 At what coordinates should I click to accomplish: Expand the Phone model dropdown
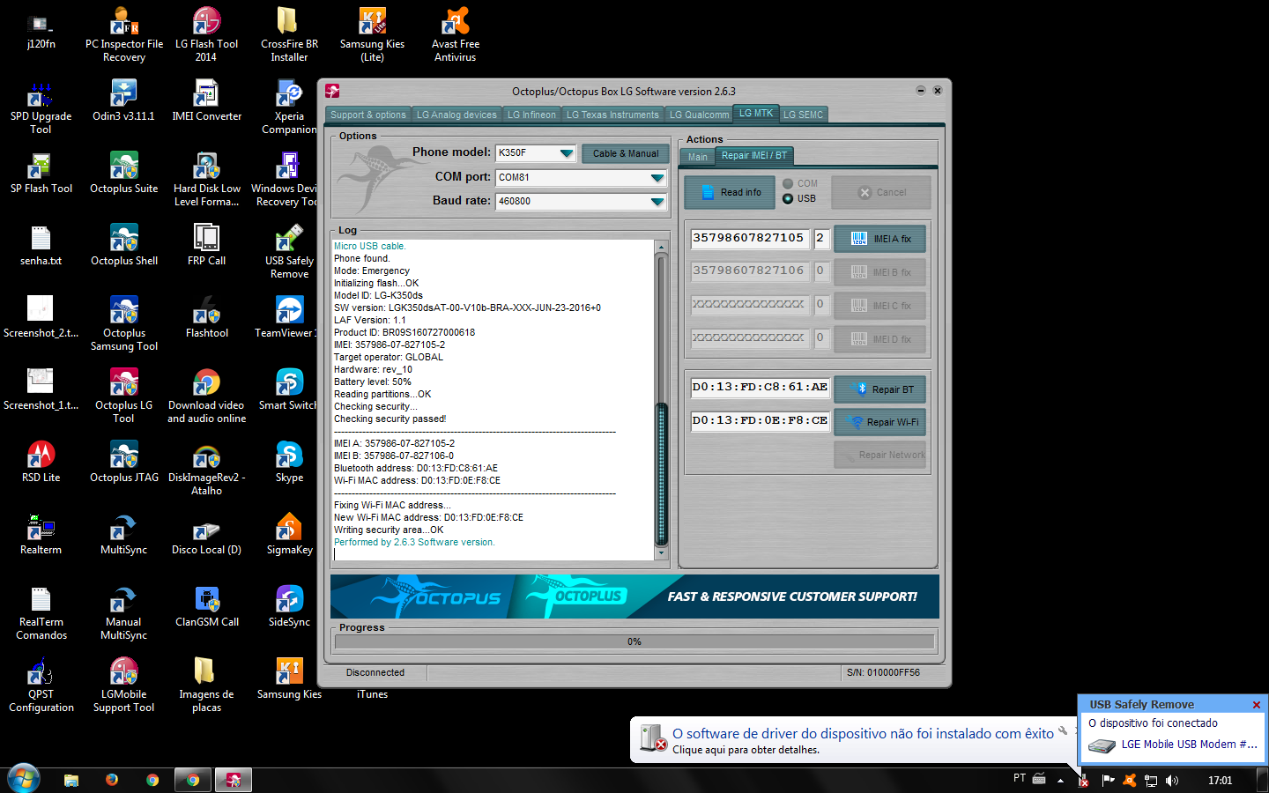566,153
